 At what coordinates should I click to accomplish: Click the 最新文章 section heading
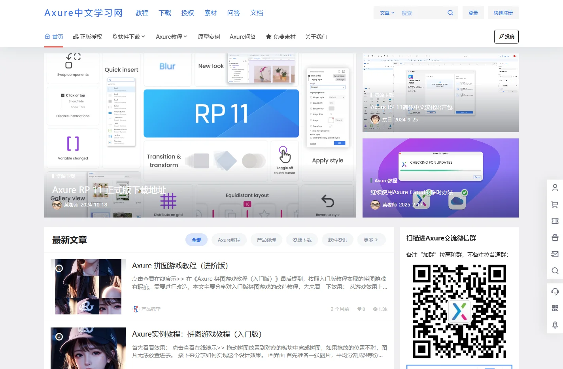70,240
